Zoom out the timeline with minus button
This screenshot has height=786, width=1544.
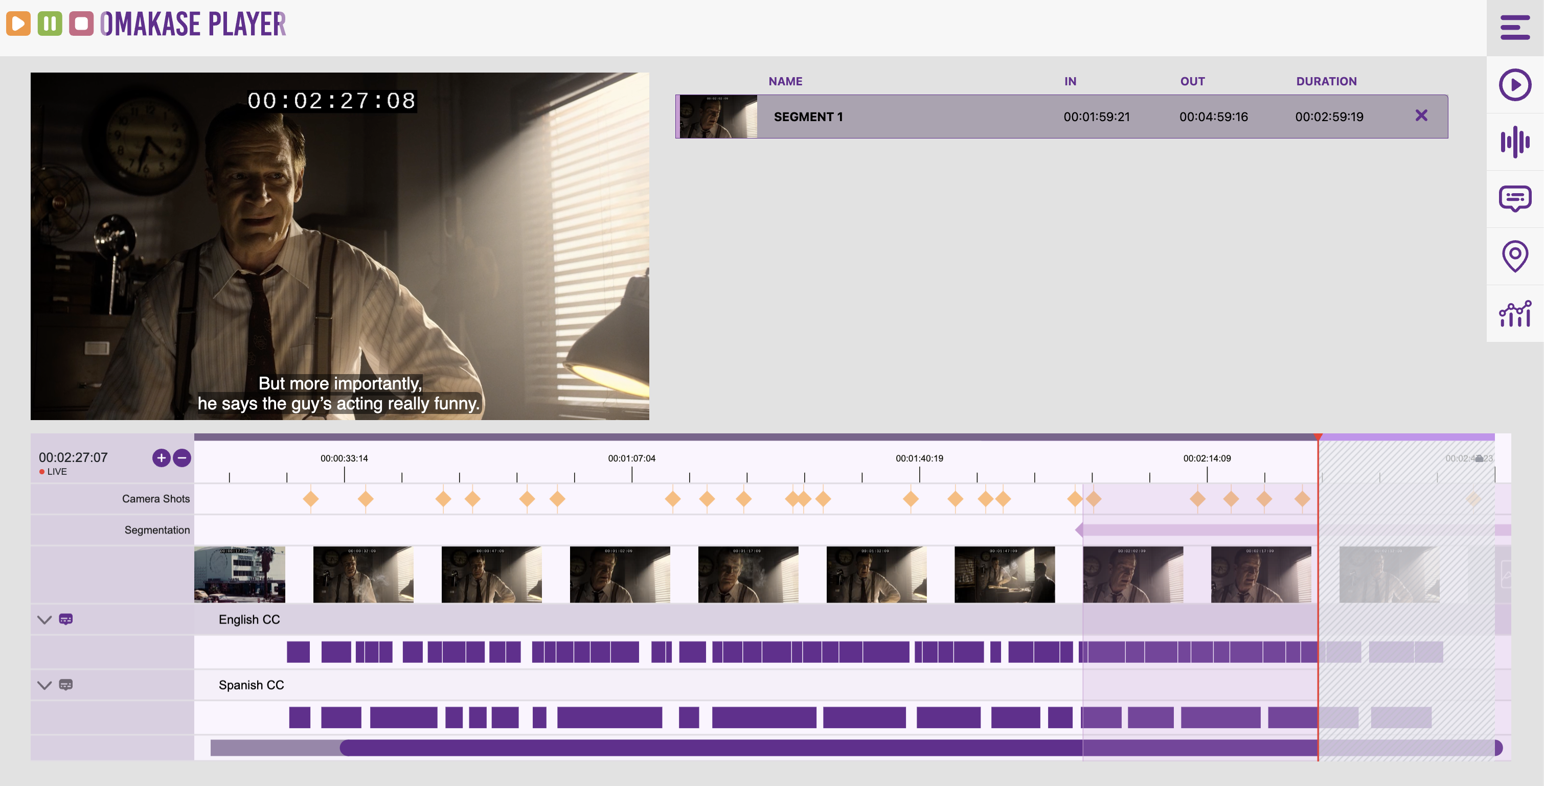(182, 458)
